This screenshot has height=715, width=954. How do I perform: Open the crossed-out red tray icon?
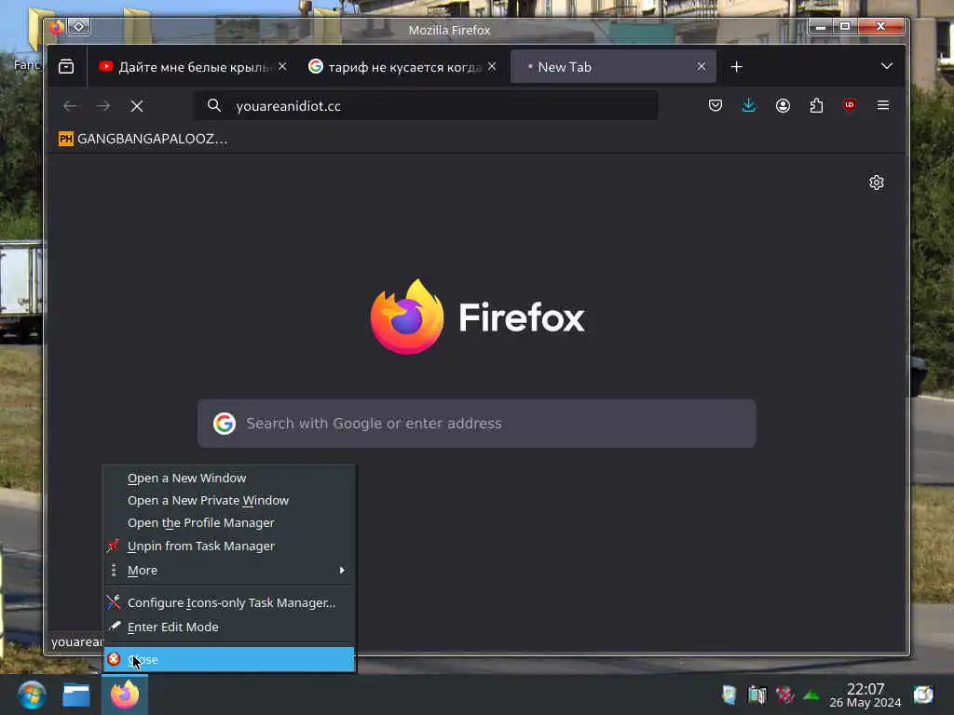(784, 695)
